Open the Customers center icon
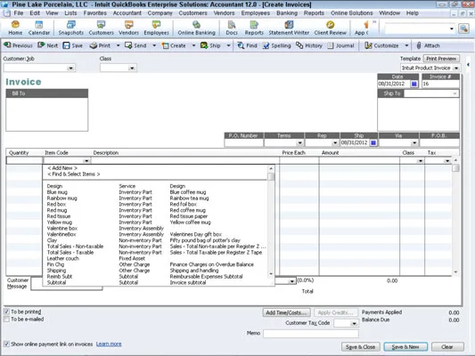 point(102,28)
